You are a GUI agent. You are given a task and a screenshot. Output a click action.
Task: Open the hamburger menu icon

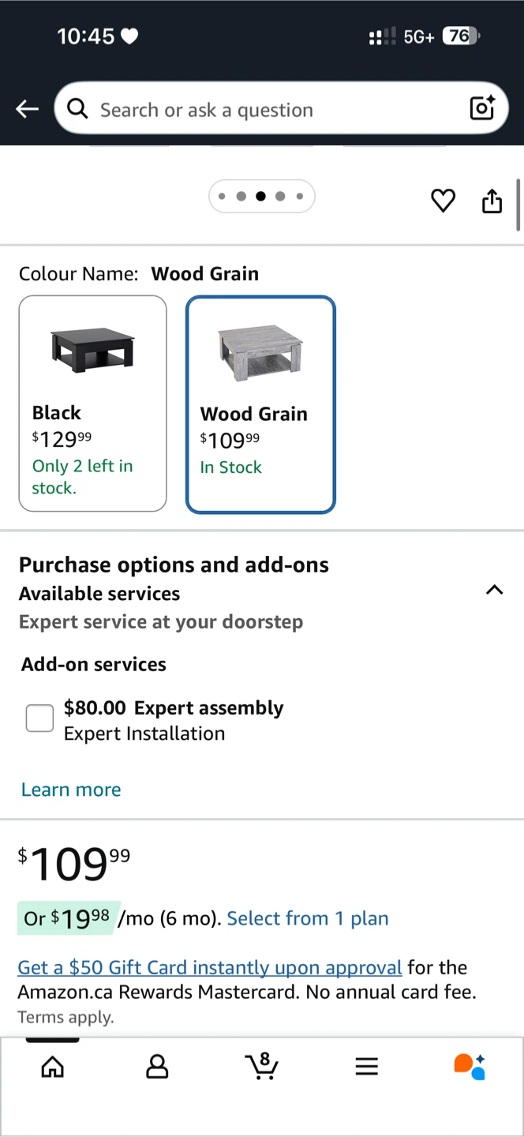[x=366, y=1068]
